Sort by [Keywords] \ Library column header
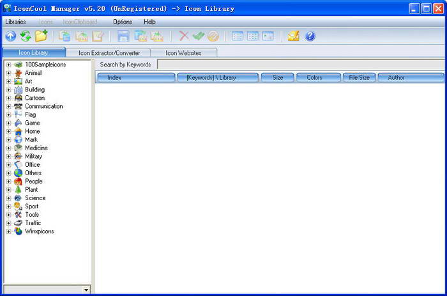Screen dimensions: 447x296 pos(218,77)
